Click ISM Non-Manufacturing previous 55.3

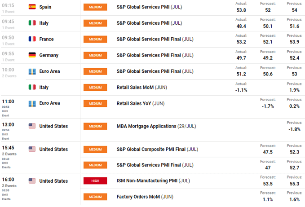294,184
